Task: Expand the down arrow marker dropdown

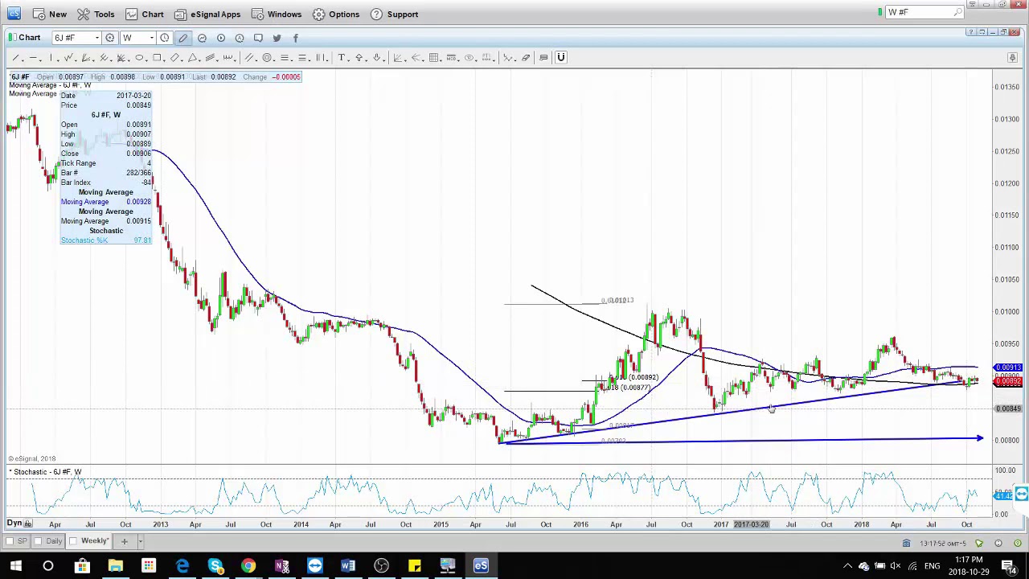Action: (385, 60)
